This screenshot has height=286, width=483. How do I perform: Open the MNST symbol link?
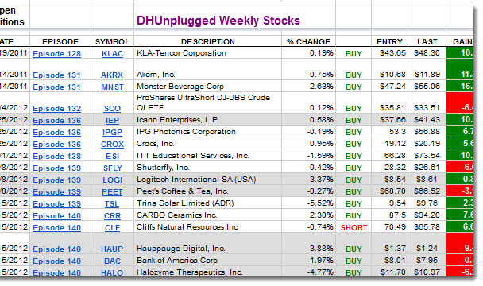(x=112, y=87)
